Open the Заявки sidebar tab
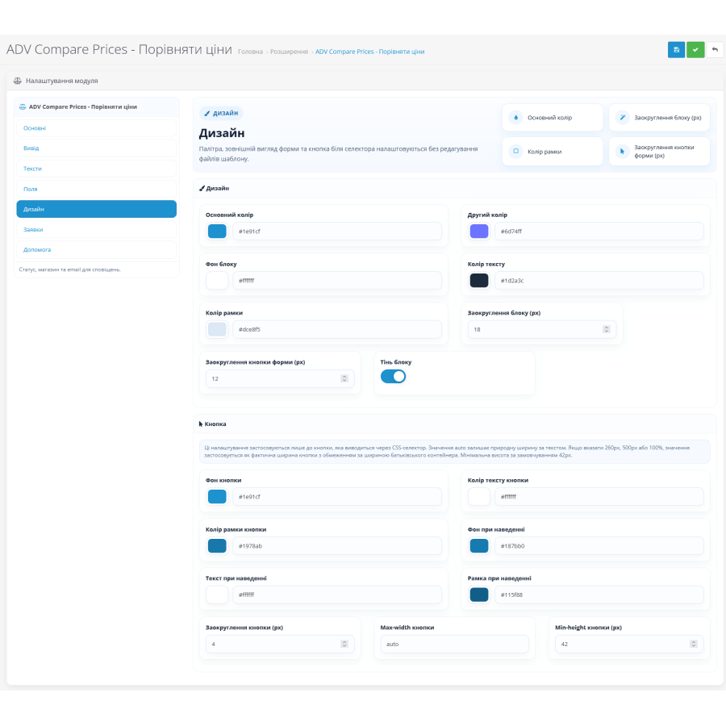The width and height of the screenshot is (726, 726). [x=96, y=229]
